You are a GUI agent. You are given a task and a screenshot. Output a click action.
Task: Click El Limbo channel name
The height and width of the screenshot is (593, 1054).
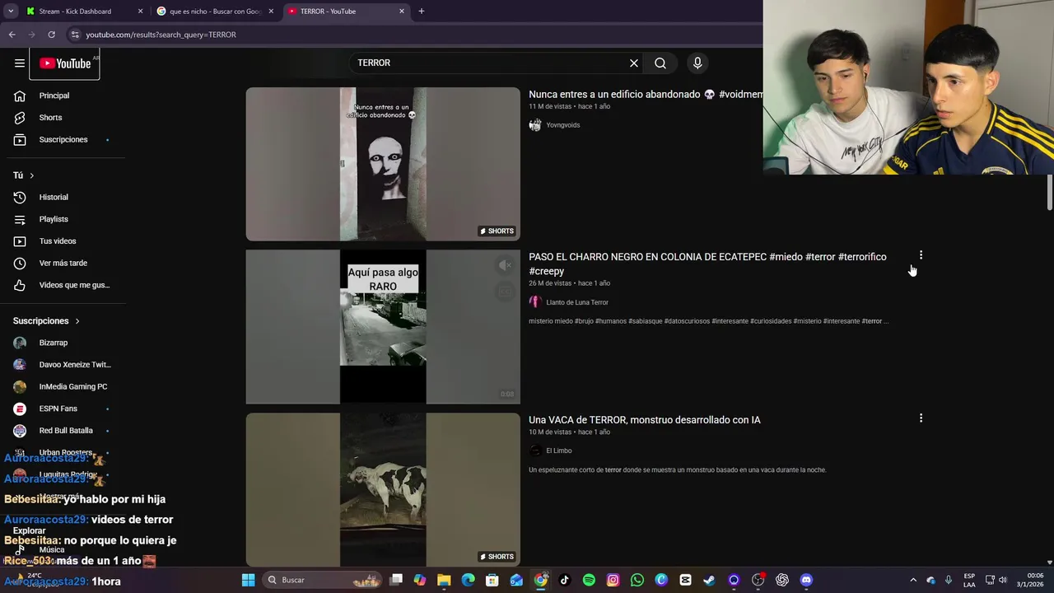[x=559, y=451]
